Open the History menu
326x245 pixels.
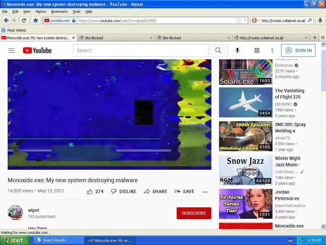point(40,11)
